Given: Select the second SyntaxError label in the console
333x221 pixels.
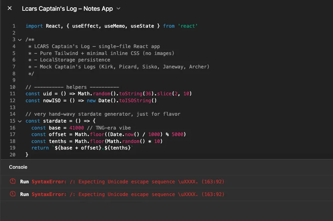Looking at the screenshot, I should point(49,194).
